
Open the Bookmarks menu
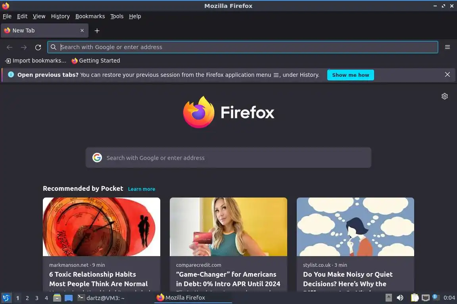90,16
